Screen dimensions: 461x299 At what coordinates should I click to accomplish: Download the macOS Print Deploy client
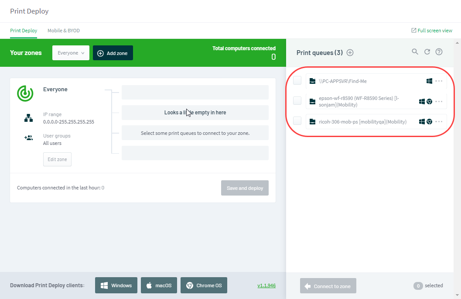coord(159,285)
